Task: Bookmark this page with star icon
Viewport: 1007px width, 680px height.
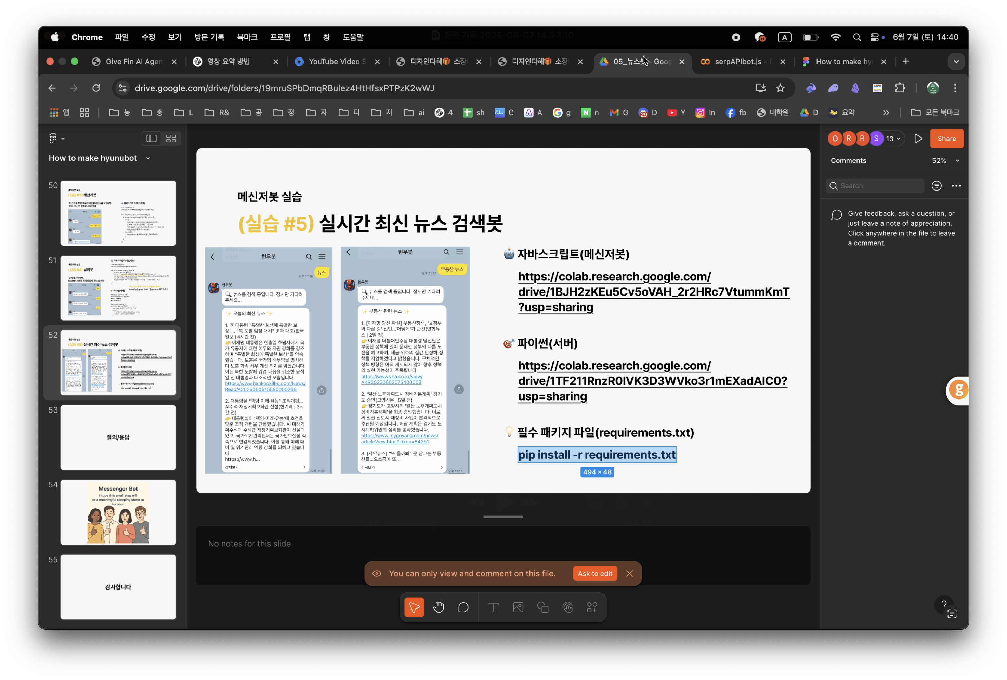Action: [780, 88]
